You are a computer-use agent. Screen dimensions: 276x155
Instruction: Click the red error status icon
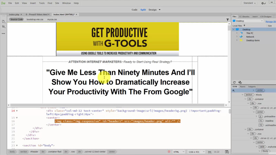(169, 152)
